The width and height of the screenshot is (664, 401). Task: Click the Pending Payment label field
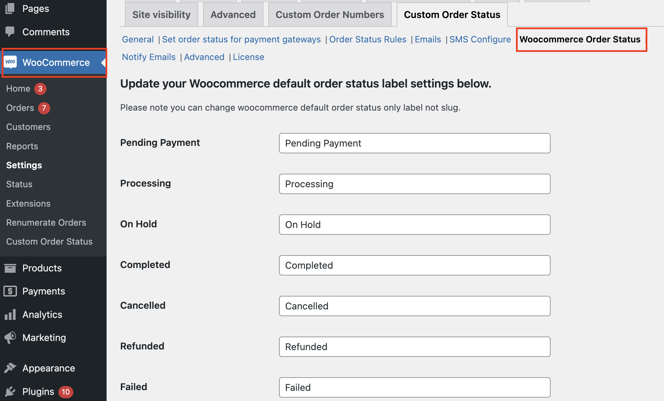tap(415, 143)
